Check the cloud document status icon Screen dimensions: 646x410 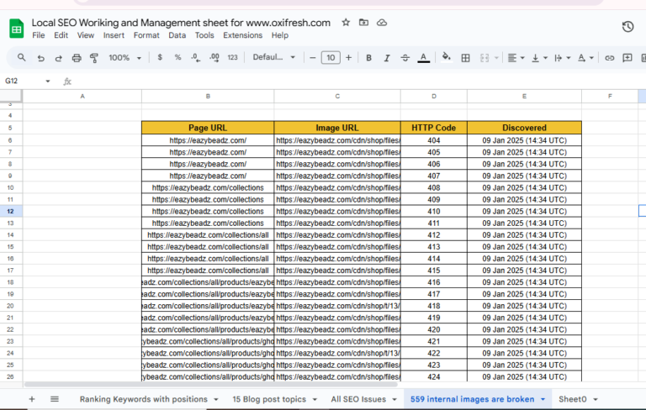(382, 23)
